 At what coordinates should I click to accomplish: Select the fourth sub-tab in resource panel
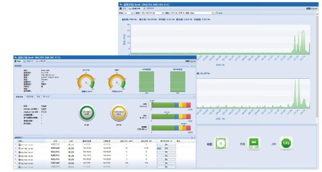click(x=46, y=97)
